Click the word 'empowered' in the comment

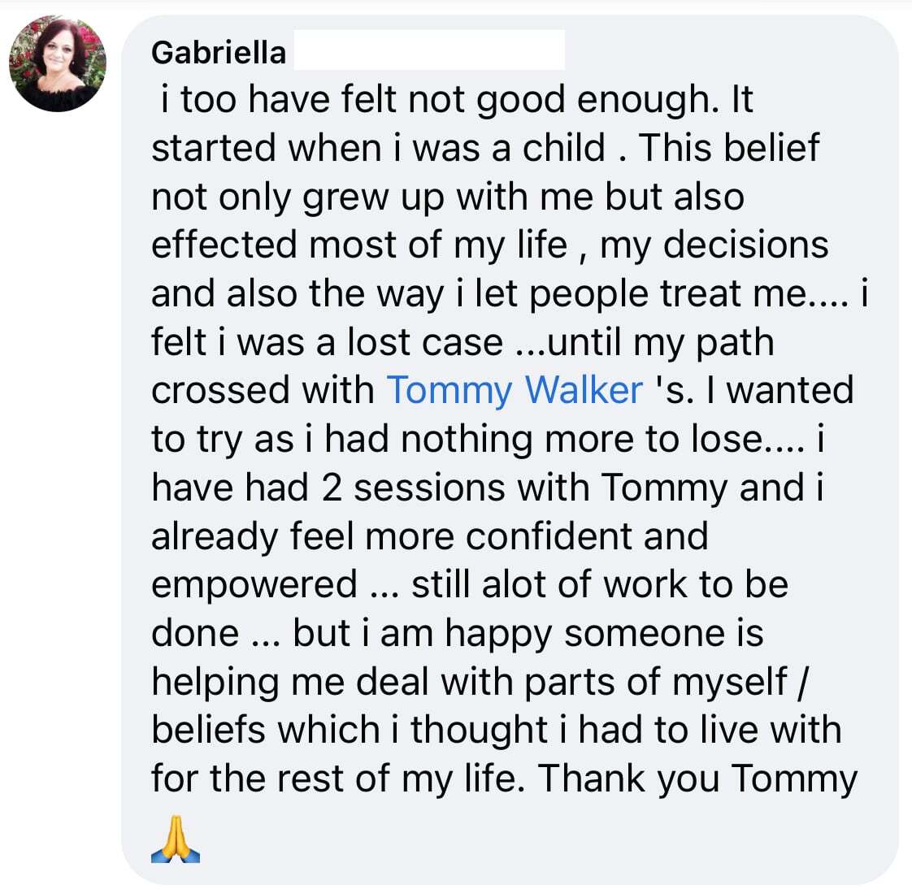(254, 585)
